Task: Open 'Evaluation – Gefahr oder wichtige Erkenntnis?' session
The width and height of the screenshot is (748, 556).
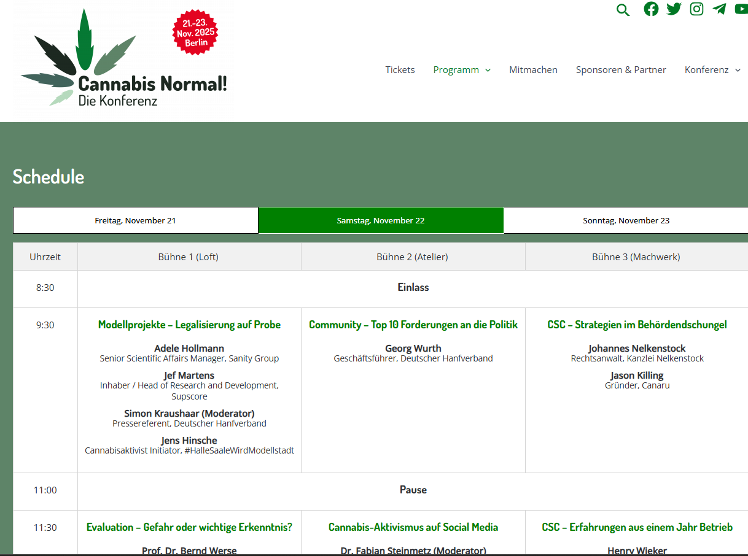Action: (189, 527)
